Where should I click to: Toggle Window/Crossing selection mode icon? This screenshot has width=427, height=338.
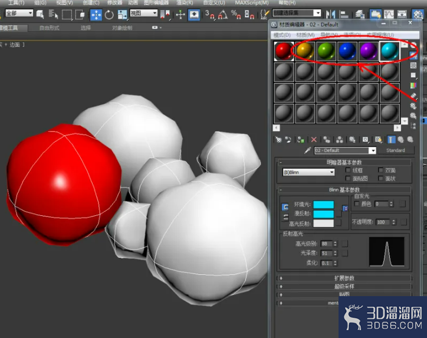click(80, 14)
